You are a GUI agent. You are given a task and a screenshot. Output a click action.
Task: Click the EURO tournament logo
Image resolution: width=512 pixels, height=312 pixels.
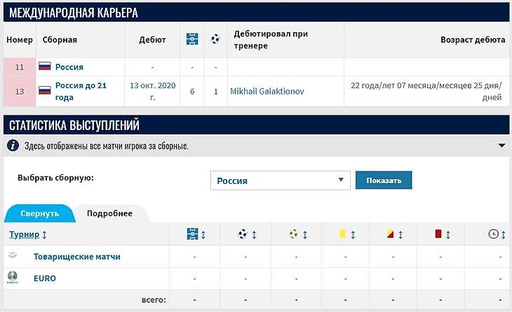(13, 277)
